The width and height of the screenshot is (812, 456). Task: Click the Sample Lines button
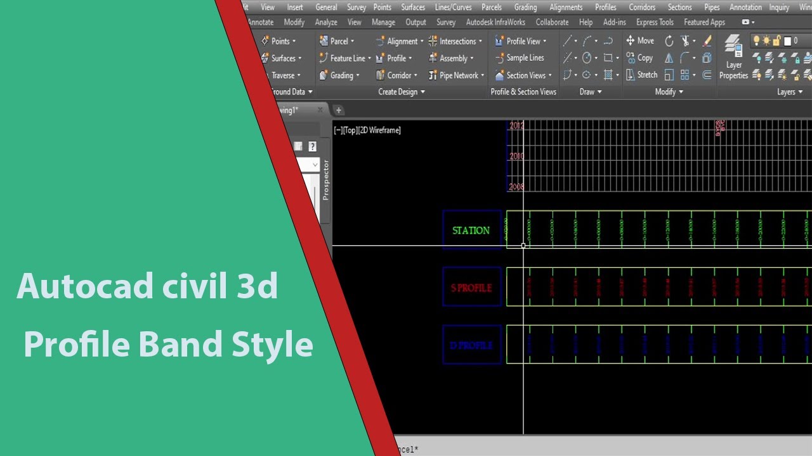pyautogui.click(x=519, y=58)
